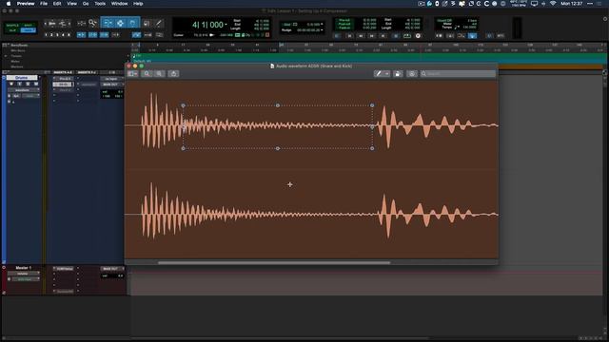Open the Markup pen dropdown arrow in Preview
Screen dimensions: 609x342
click(387, 74)
